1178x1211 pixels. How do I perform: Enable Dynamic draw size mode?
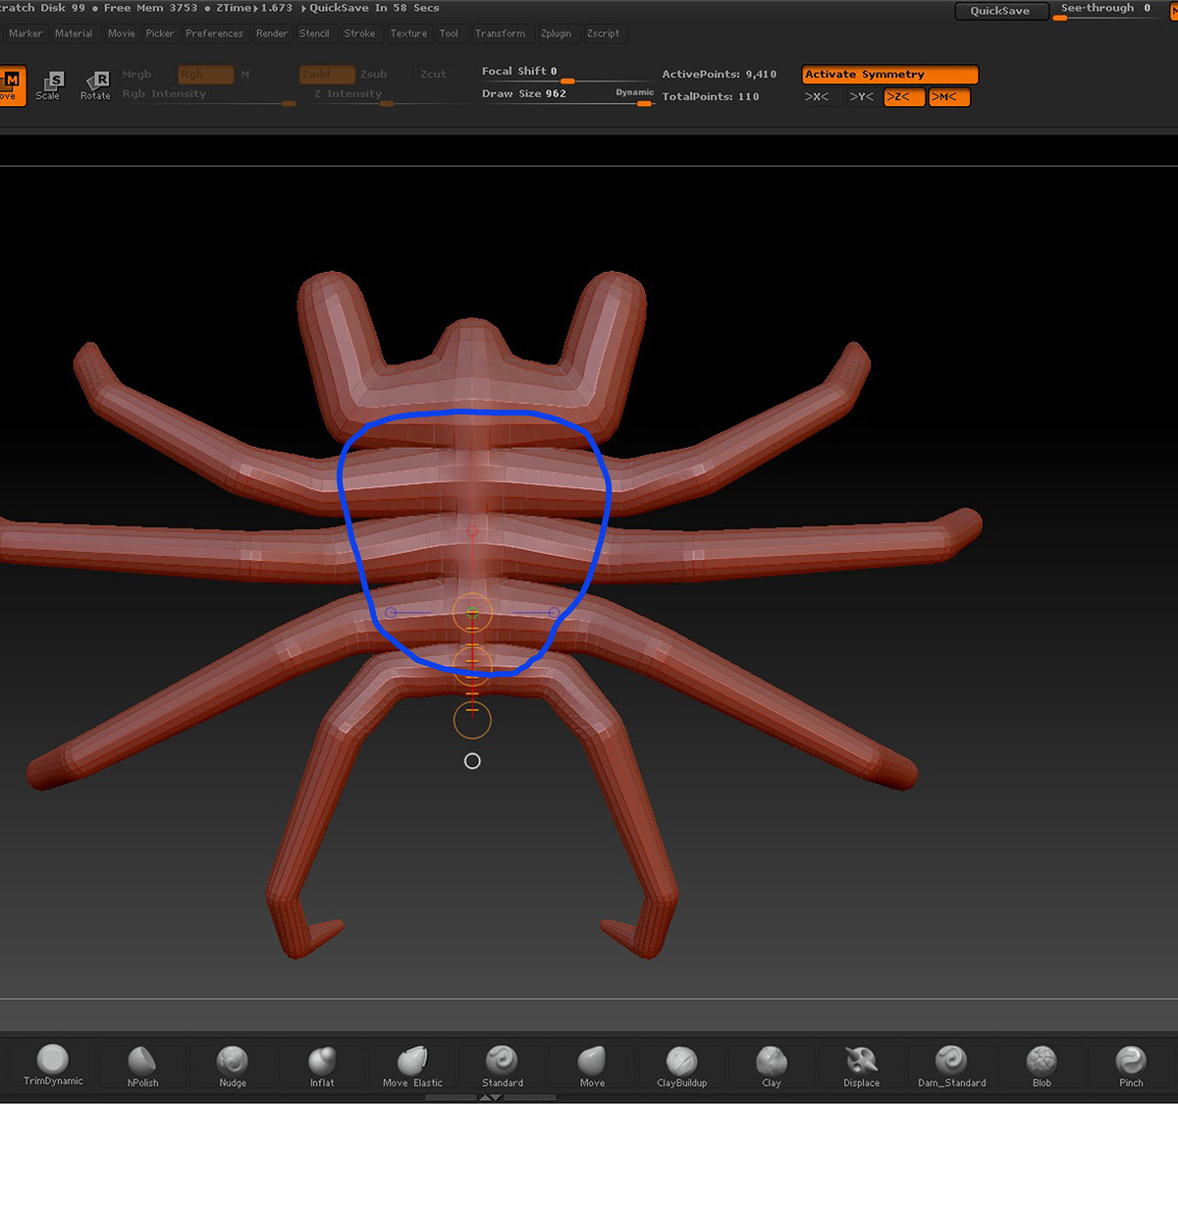click(x=634, y=92)
